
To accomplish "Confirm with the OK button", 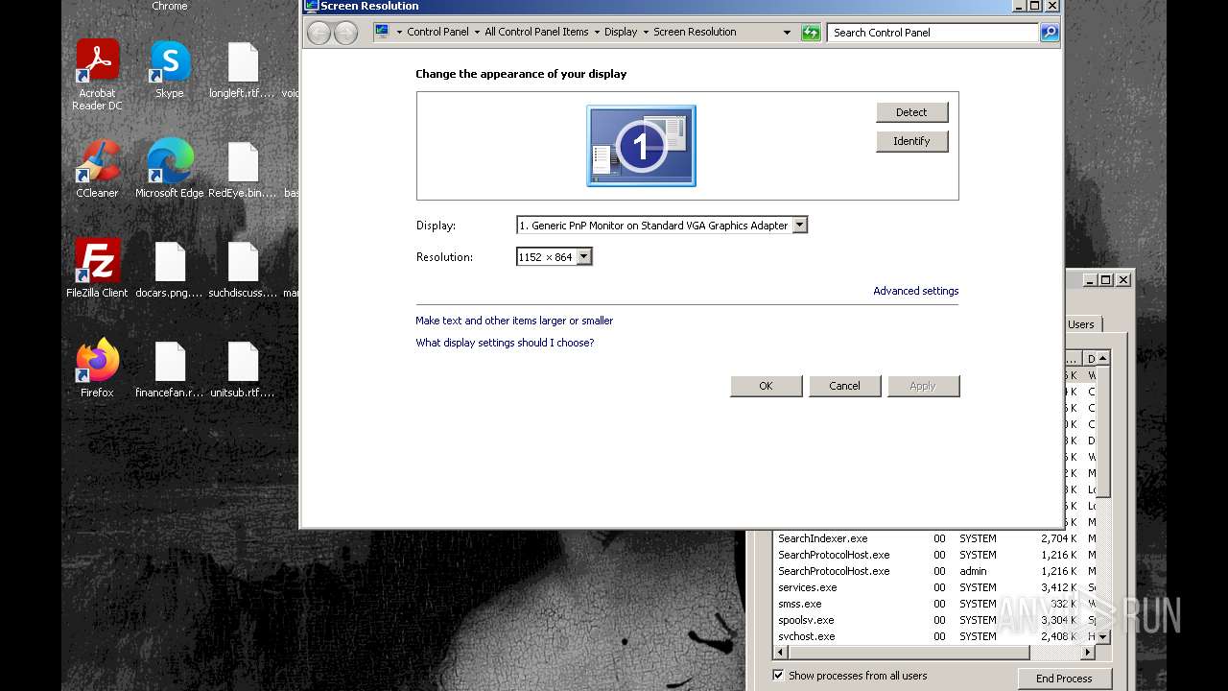I will tap(766, 386).
